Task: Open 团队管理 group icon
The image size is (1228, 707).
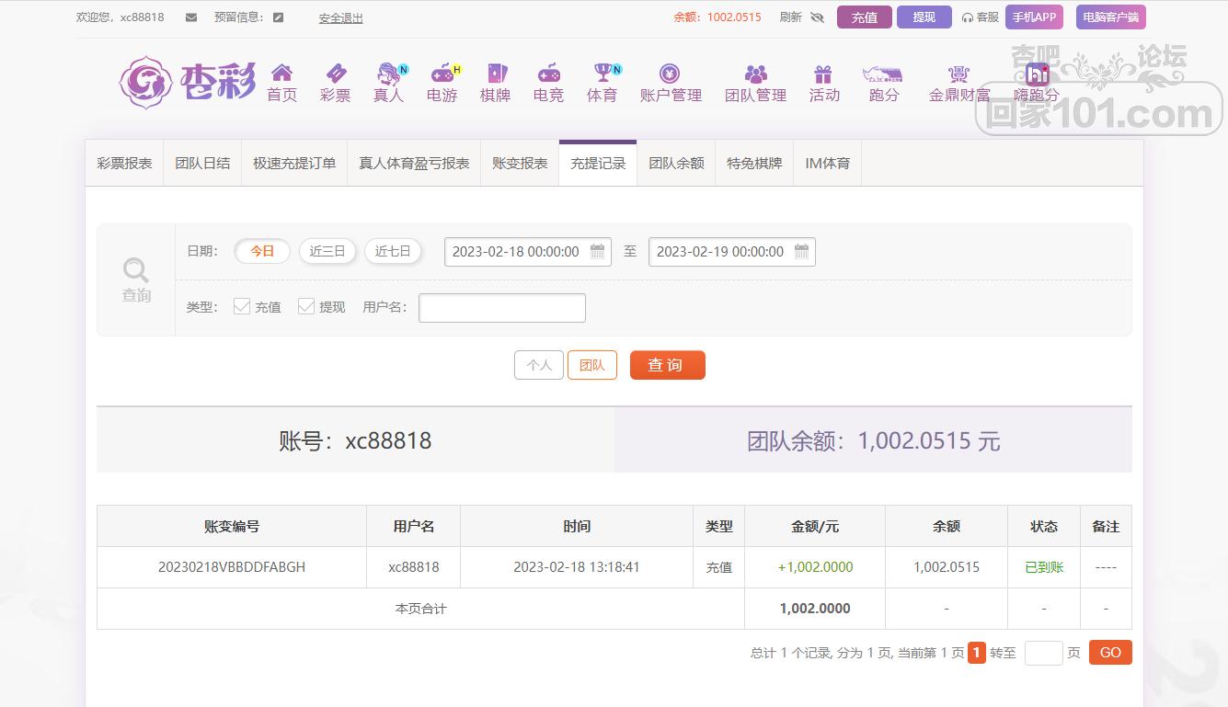Action: [755, 74]
